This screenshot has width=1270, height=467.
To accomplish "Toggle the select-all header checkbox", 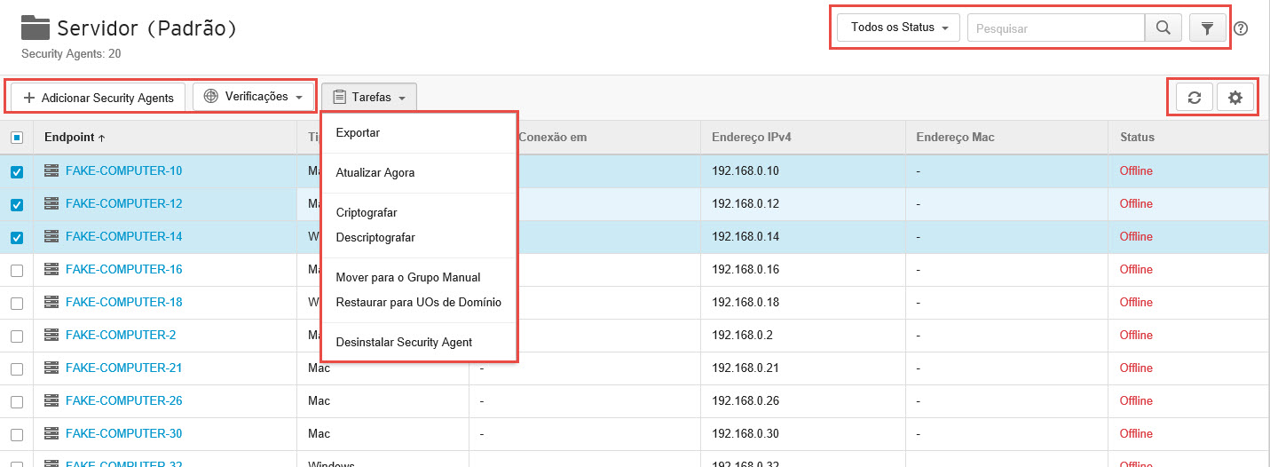I will [x=17, y=138].
